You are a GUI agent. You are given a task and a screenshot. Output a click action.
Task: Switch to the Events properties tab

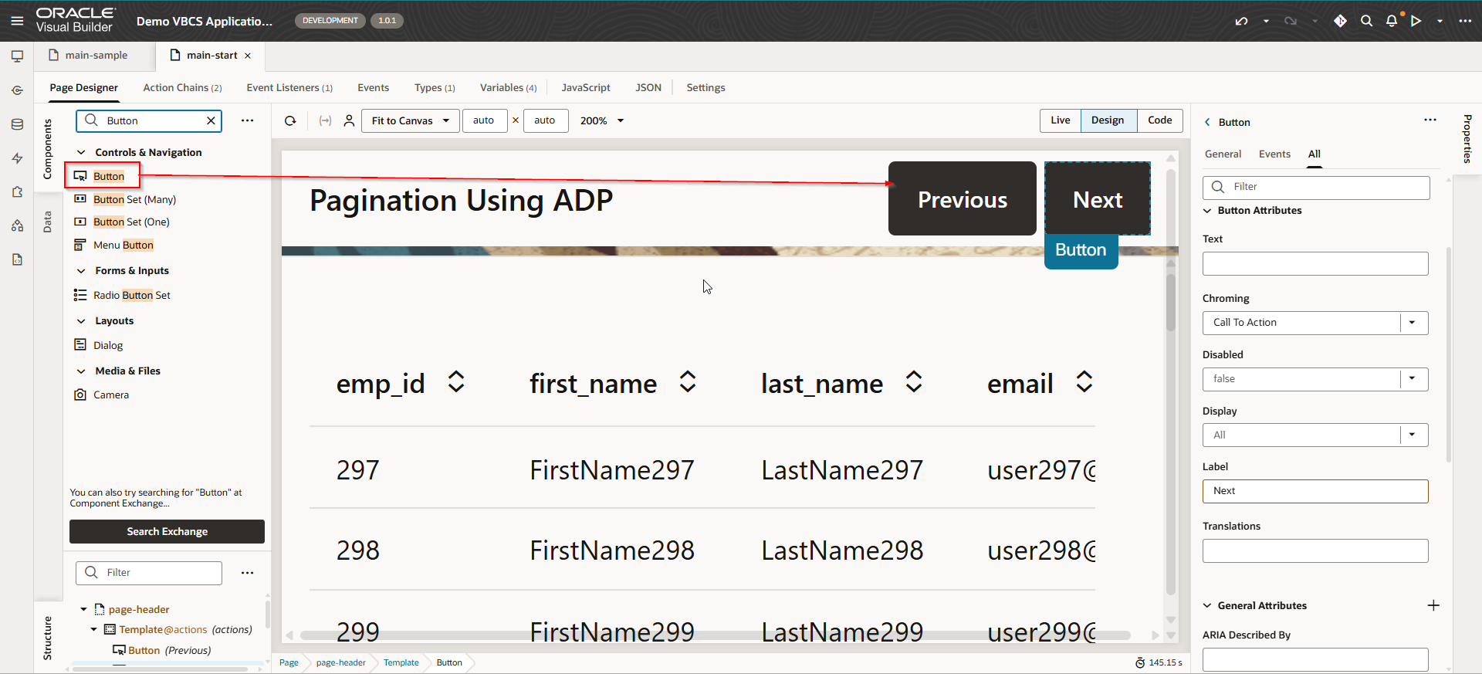1274,154
